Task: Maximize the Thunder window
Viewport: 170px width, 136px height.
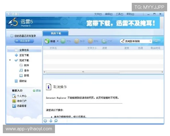Action: coord(154,14)
